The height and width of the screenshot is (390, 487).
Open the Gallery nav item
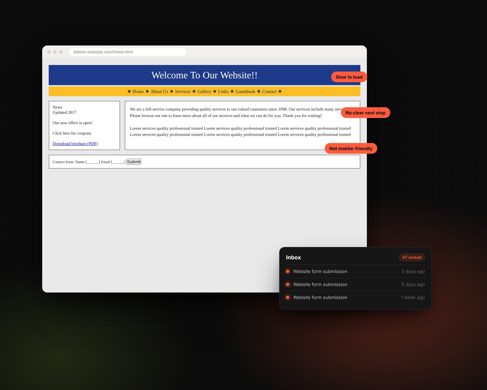[x=204, y=92]
